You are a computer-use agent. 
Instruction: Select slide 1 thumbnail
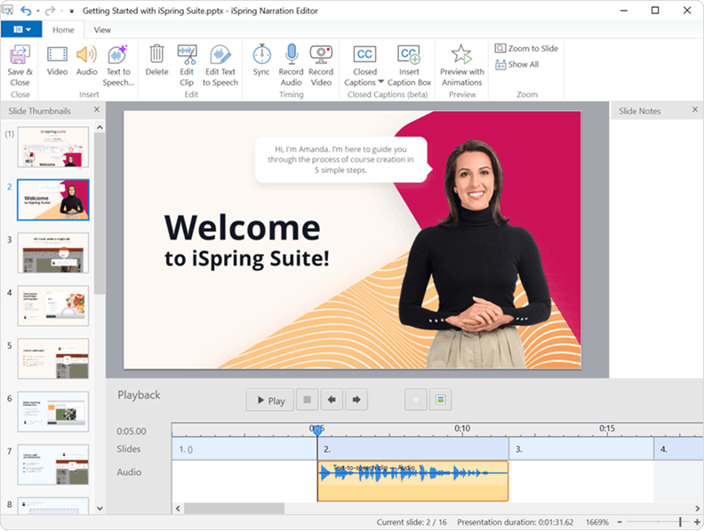[x=53, y=147]
